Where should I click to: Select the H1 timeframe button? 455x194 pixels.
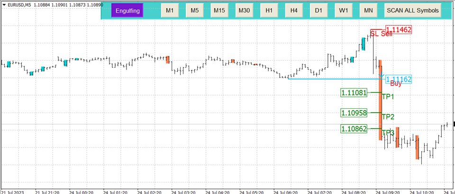pyautogui.click(x=269, y=10)
